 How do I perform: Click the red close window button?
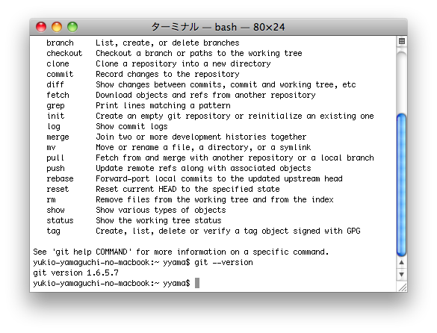pyautogui.click(x=41, y=27)
